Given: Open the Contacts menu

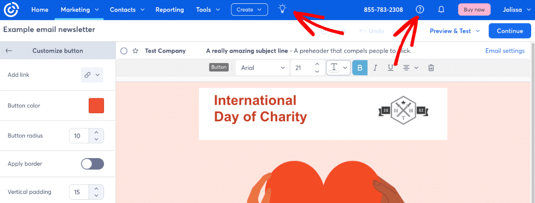Looking at the screenshot, I should [x=127, y=10].
